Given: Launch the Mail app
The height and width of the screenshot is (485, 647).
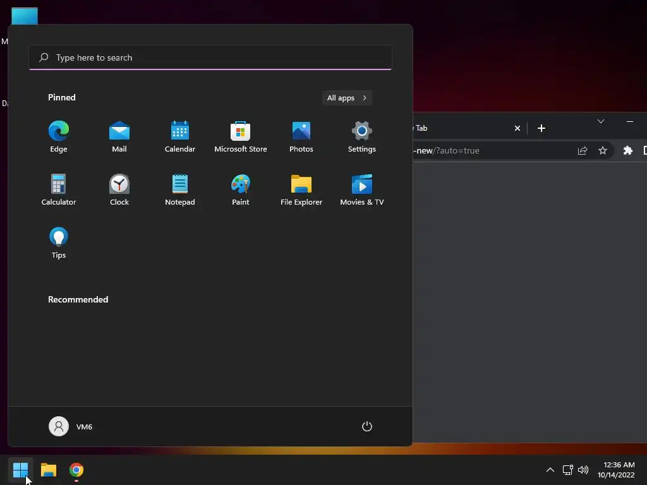Looking at the screenshot, I should [119, 137].
